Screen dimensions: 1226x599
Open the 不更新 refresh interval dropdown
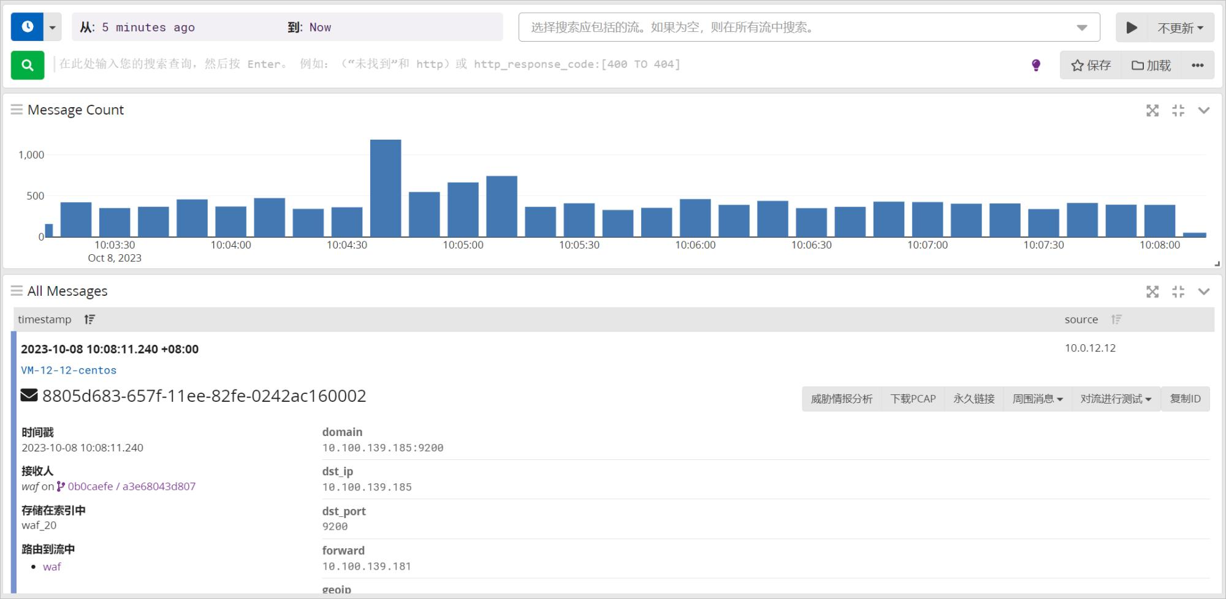(1180, 28)
